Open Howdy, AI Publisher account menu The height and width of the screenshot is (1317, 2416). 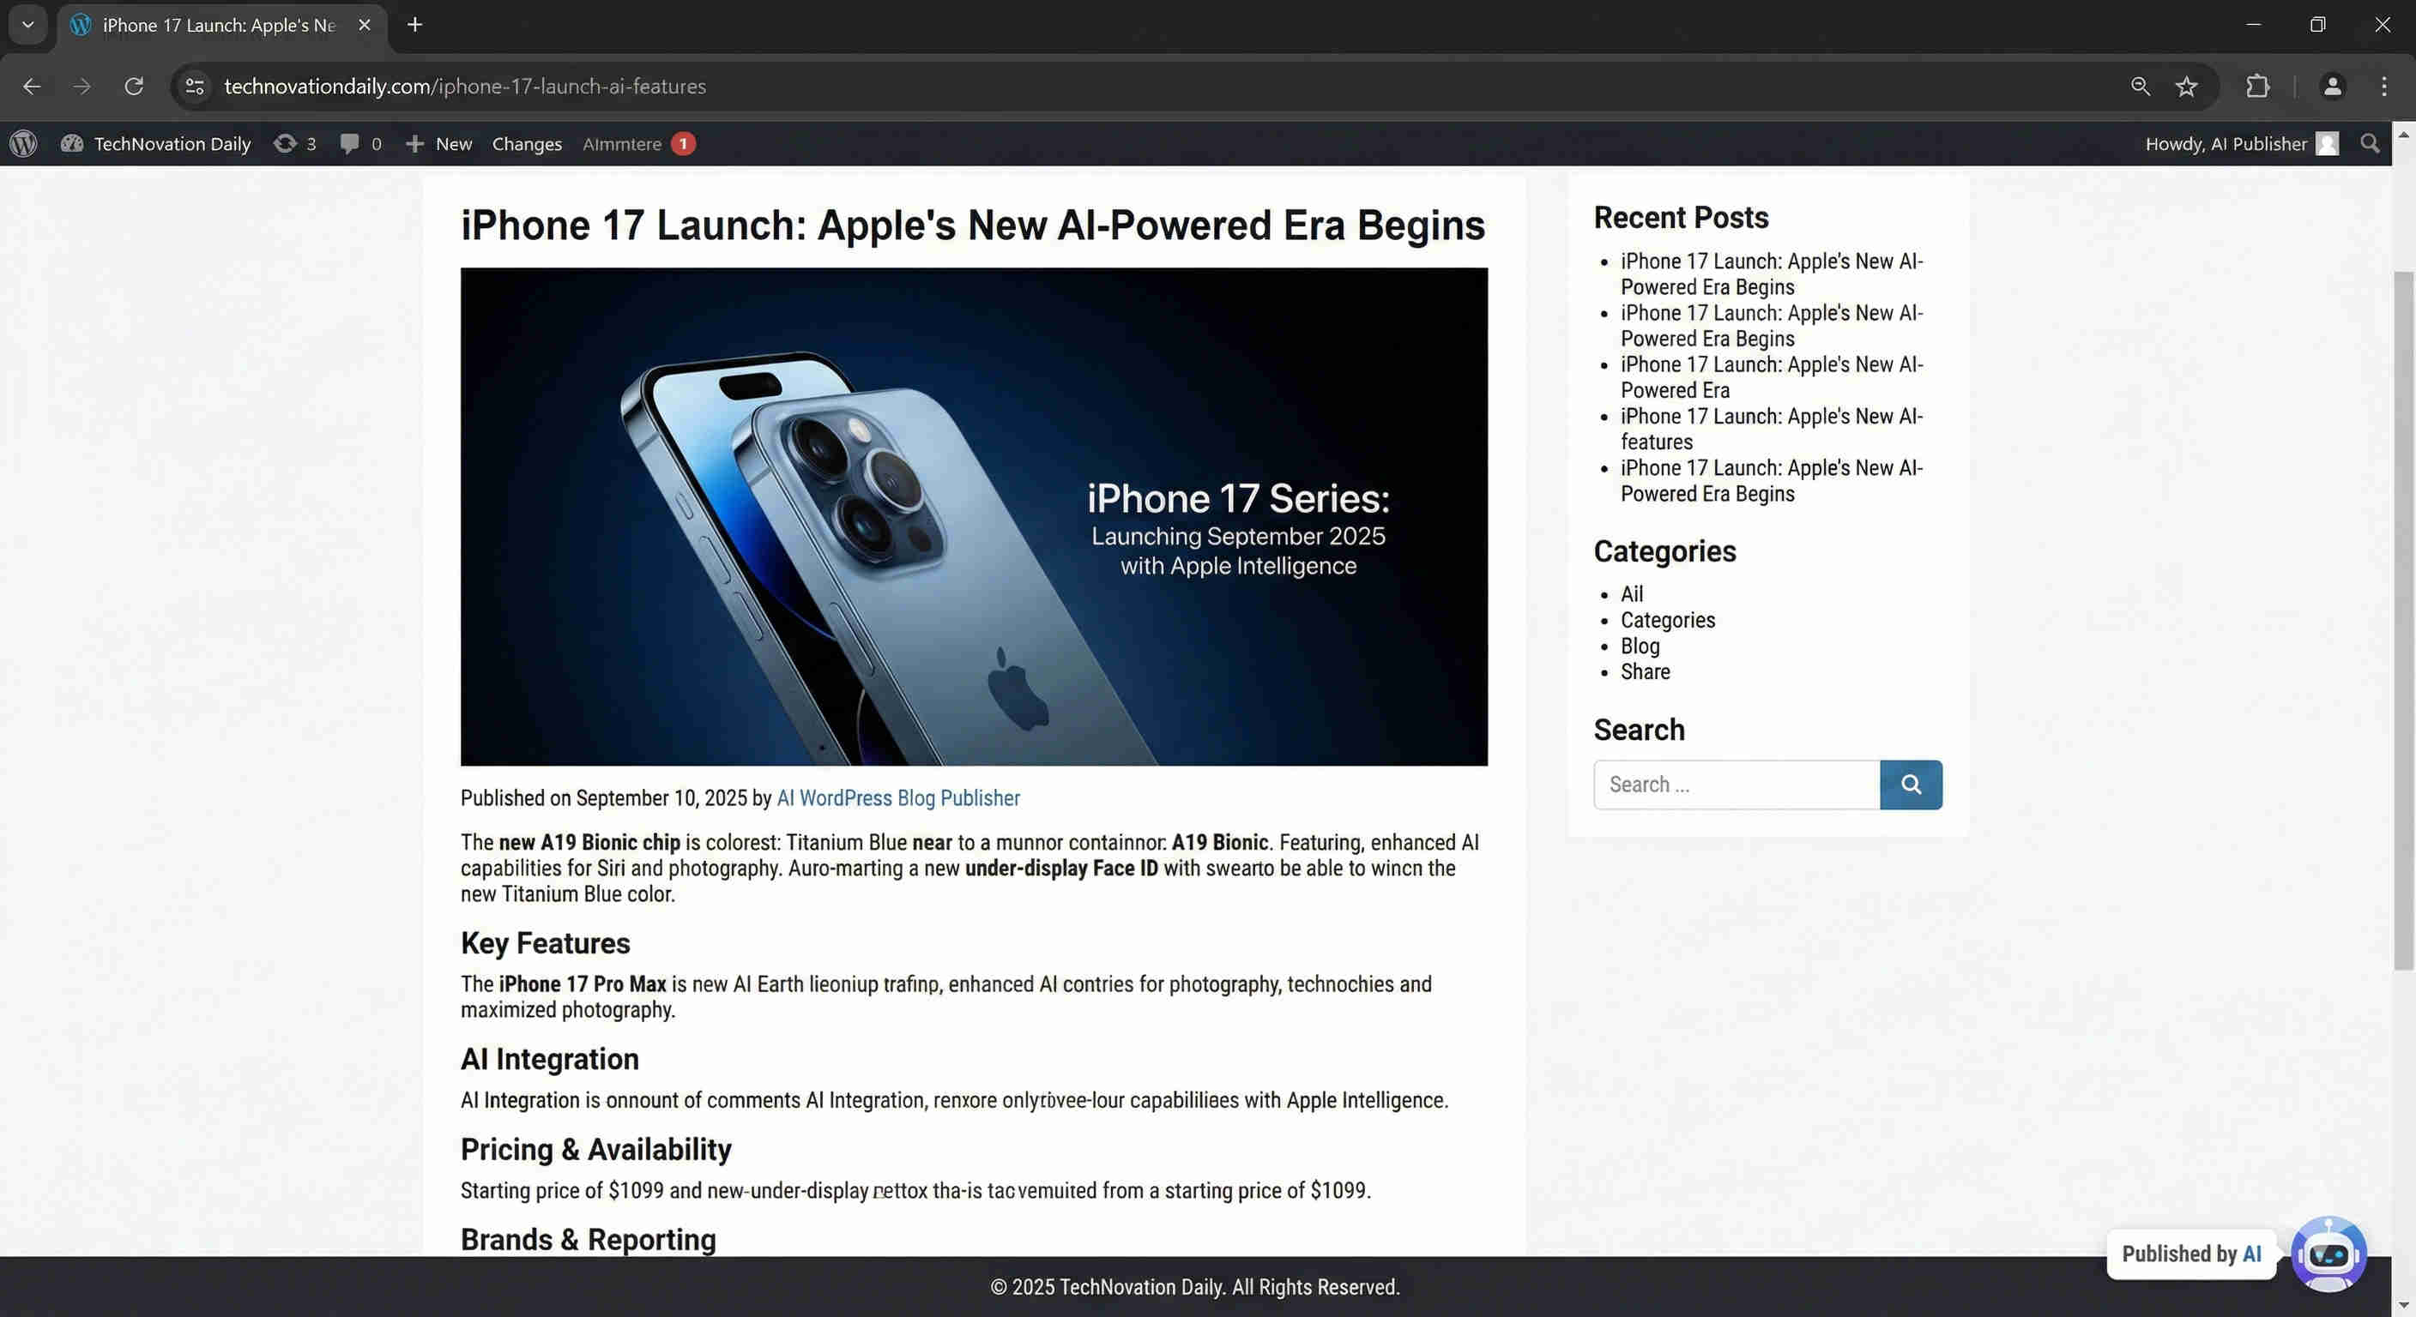click(x=2242, y=143)
